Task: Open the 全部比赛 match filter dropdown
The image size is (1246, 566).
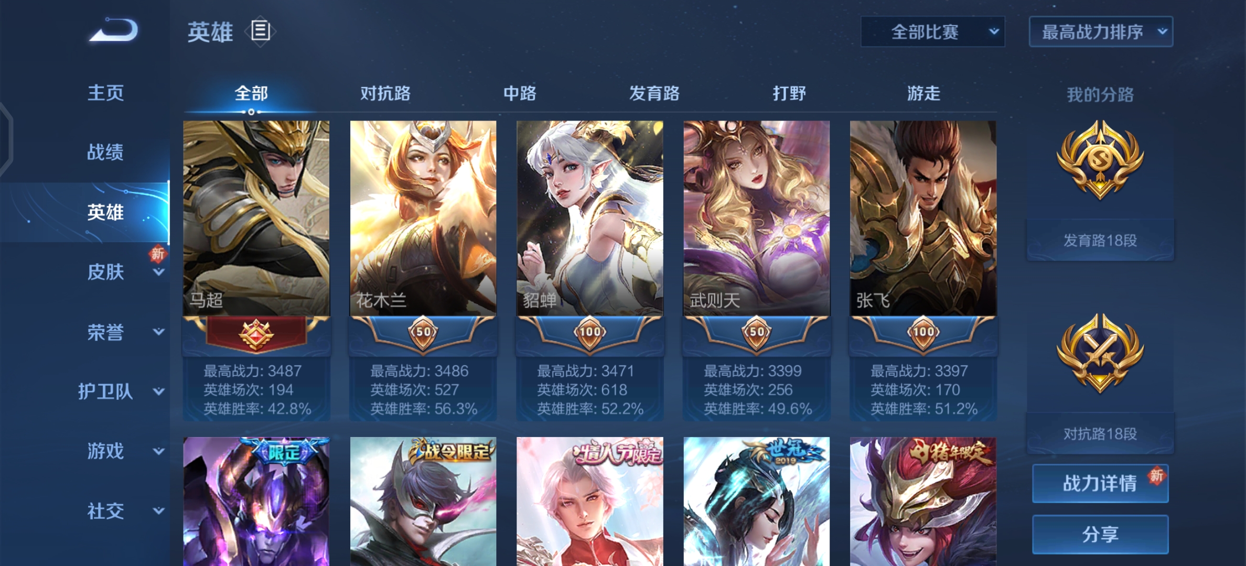Action: pyautogui.click(x=933, y=32)
